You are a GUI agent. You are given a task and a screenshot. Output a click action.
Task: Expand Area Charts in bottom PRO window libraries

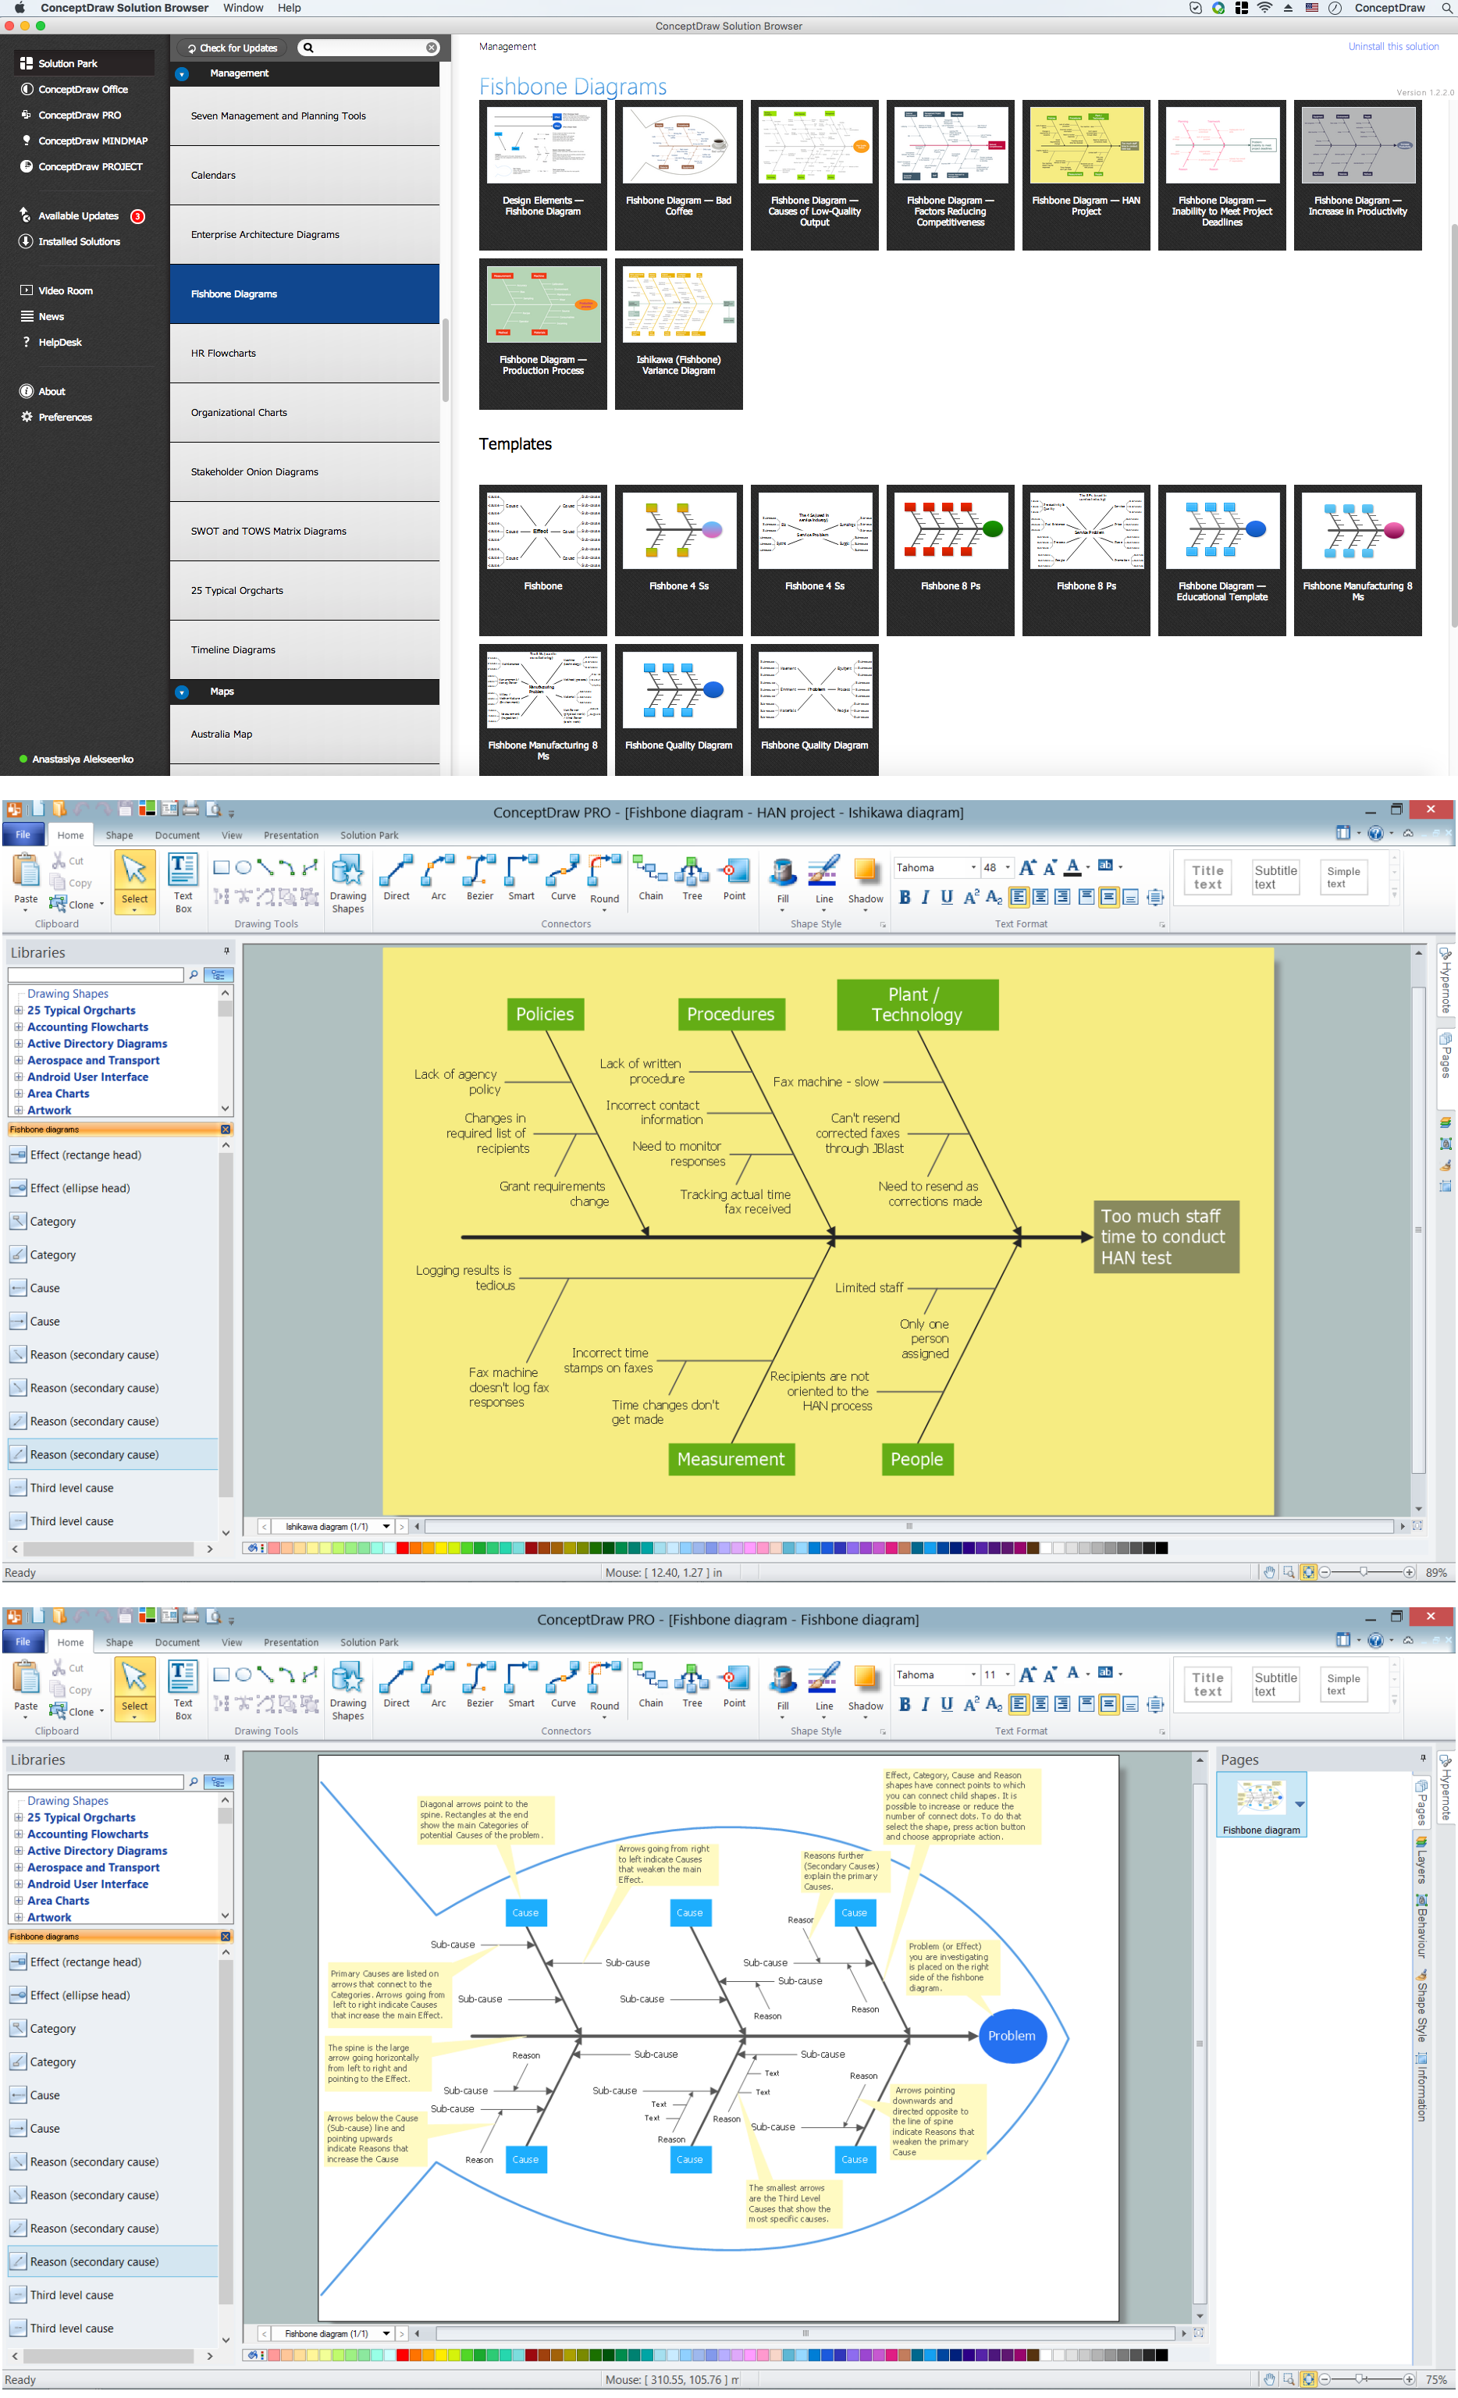pyautogui.click(x=19, y=1900)
